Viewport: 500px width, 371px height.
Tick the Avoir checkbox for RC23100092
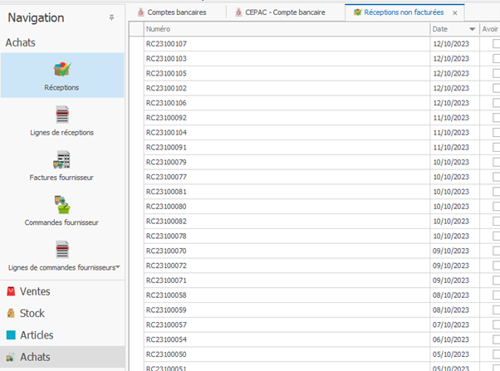click(496, 118)
